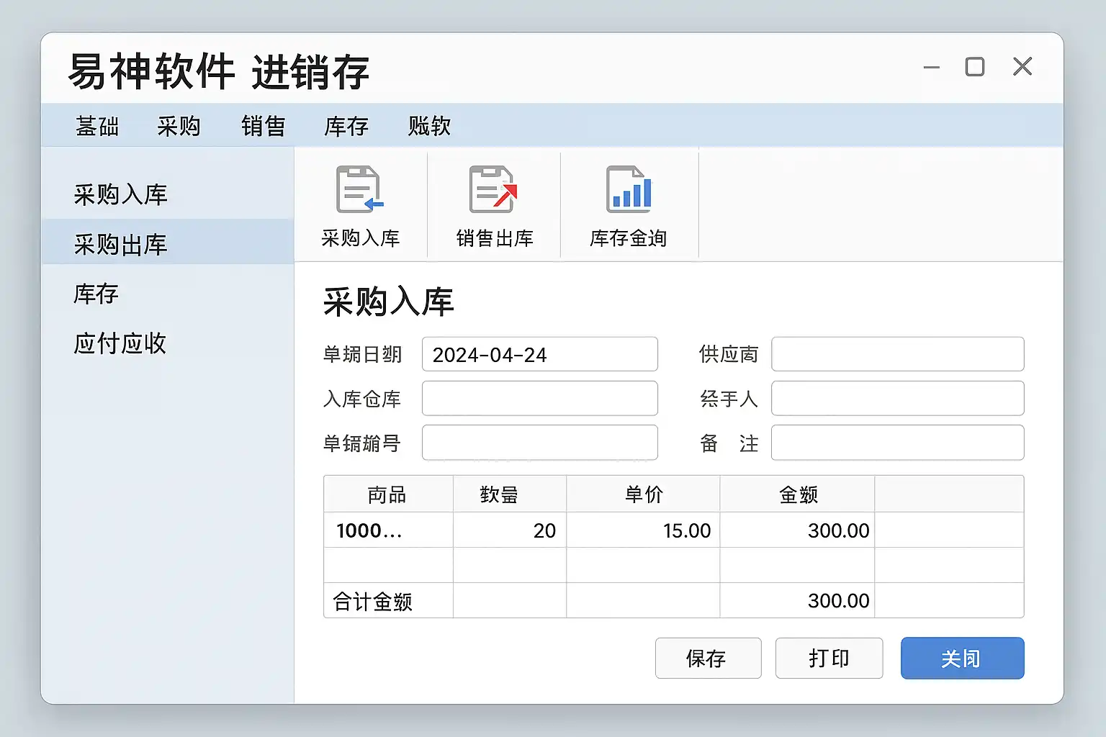Viewport: 1106px width, 737px height.
Task: Open the 采购 menu
Action: click(x=179, y=127)
